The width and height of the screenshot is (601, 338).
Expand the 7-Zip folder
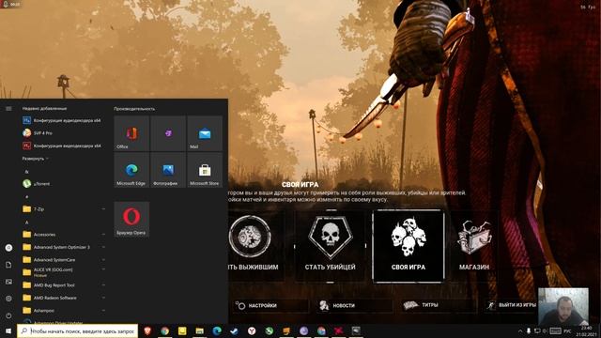[63, 208]
